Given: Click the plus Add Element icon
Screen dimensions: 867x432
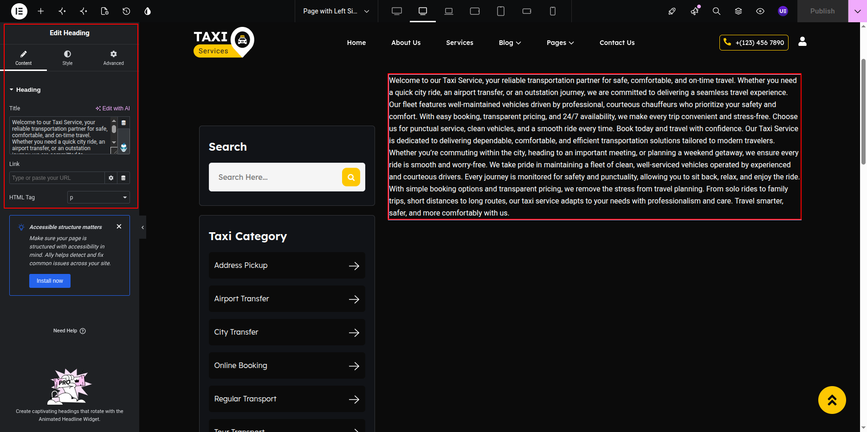Looking at the screenshot, I should click(41, 11).
